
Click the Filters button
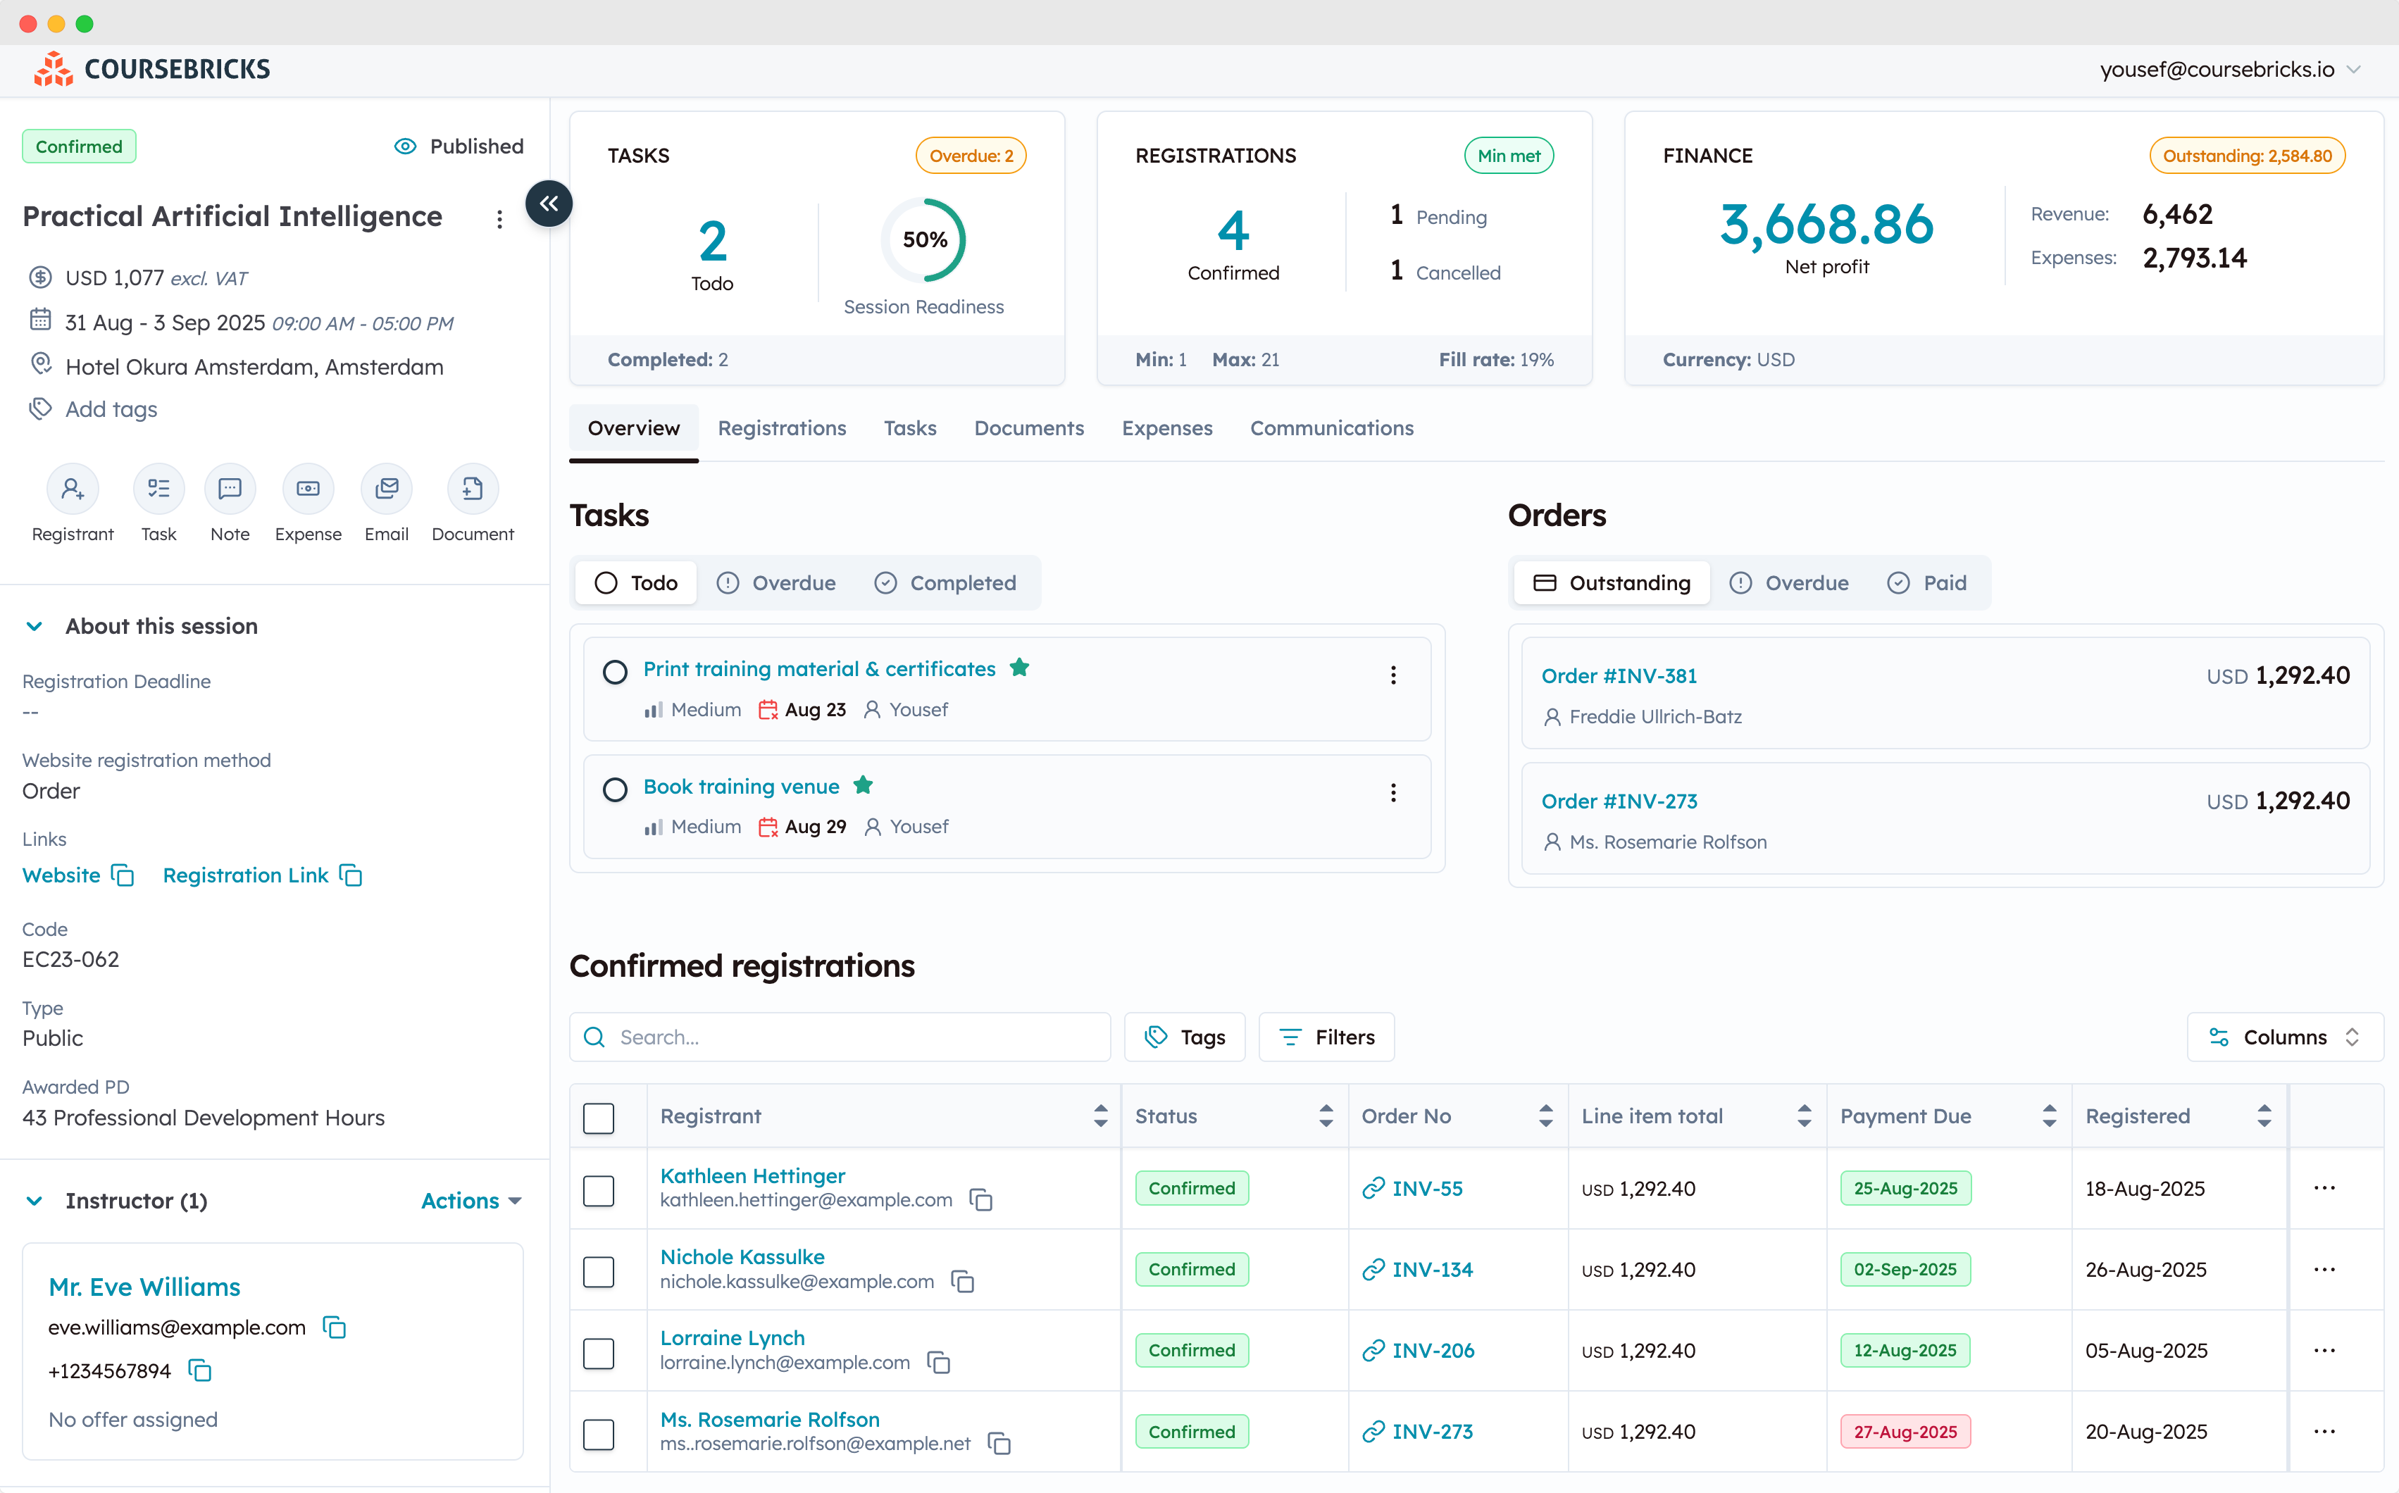(1326, 1037)
